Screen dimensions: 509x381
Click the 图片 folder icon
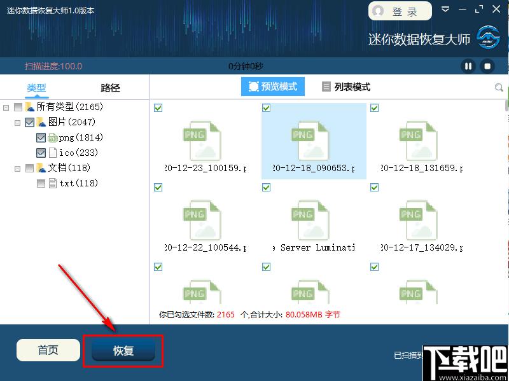click(41, 122)
